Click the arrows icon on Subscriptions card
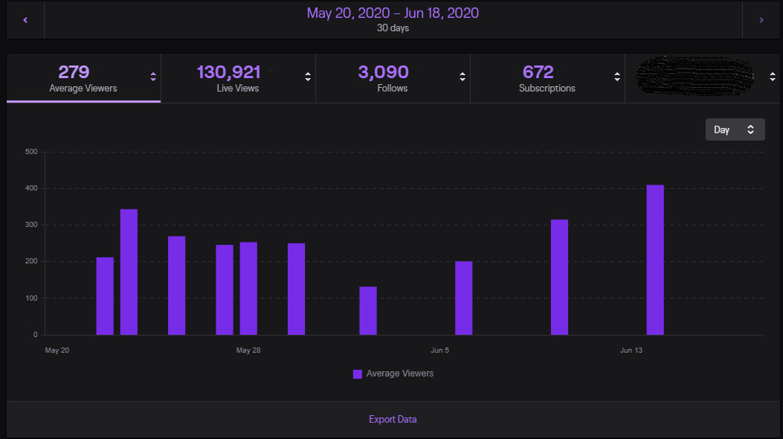The image size is (783, 439). [x=617, y=76]
